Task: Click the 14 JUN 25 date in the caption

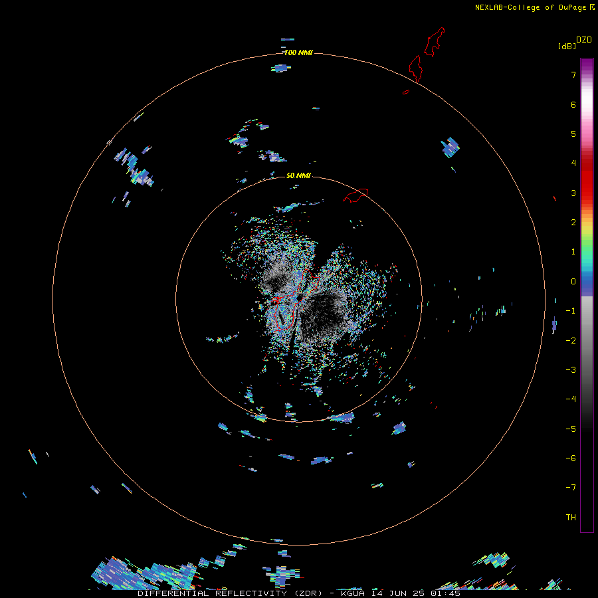Action: (399, 593)
